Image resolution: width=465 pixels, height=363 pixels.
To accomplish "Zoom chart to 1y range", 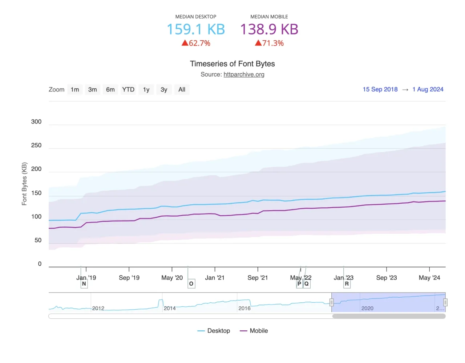I will [146, 90].
